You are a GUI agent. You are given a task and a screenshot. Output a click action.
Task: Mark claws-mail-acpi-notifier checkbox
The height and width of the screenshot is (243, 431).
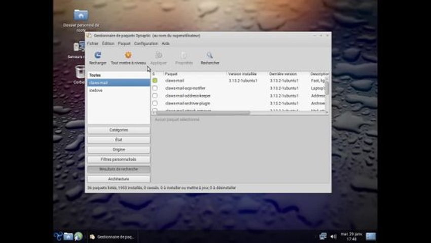pyautogui.click(x=155, y=88)
